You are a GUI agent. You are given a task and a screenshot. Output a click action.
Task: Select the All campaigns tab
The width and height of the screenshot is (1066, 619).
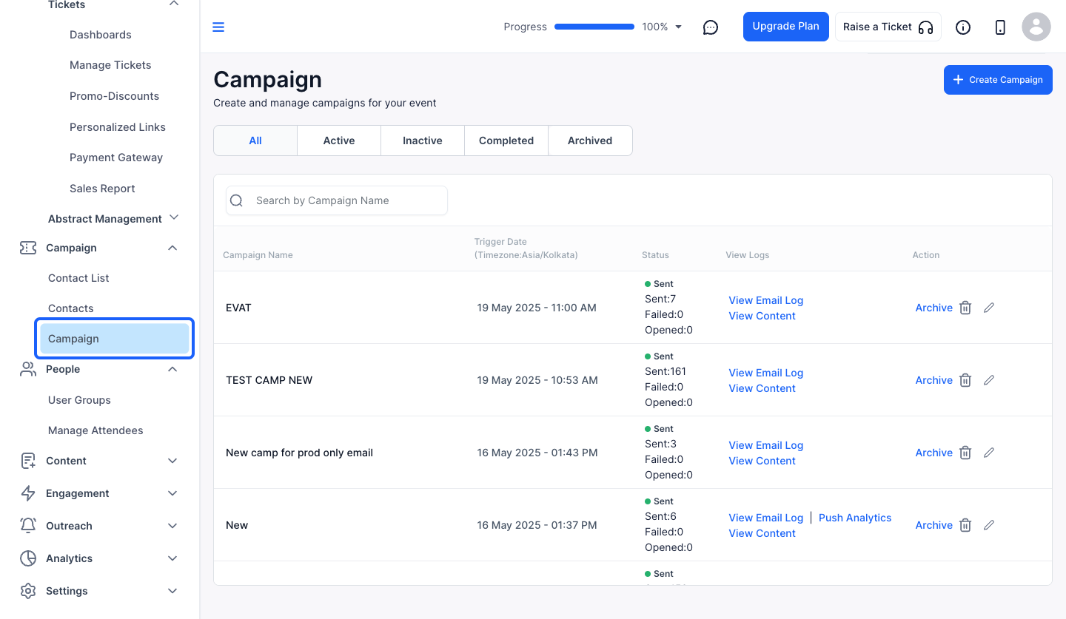coord(255,141)
